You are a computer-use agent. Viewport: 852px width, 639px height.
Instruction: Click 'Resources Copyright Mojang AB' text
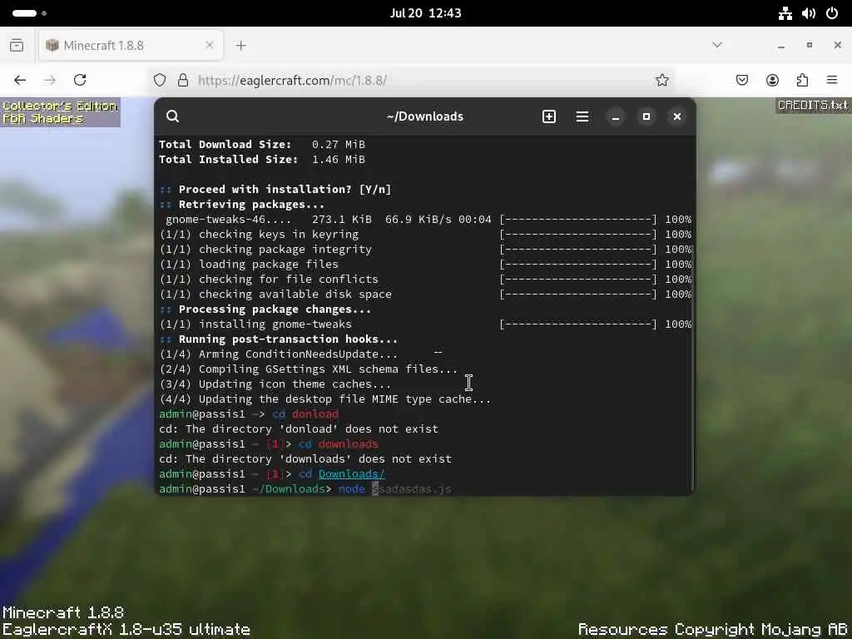712,629
